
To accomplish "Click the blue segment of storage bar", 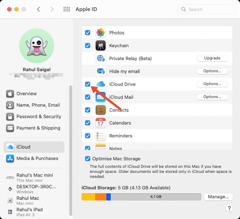I will 108,197.
